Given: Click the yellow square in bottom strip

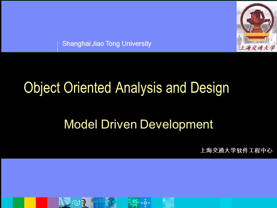Looking at the screenshot, I should tap(30, 203).
